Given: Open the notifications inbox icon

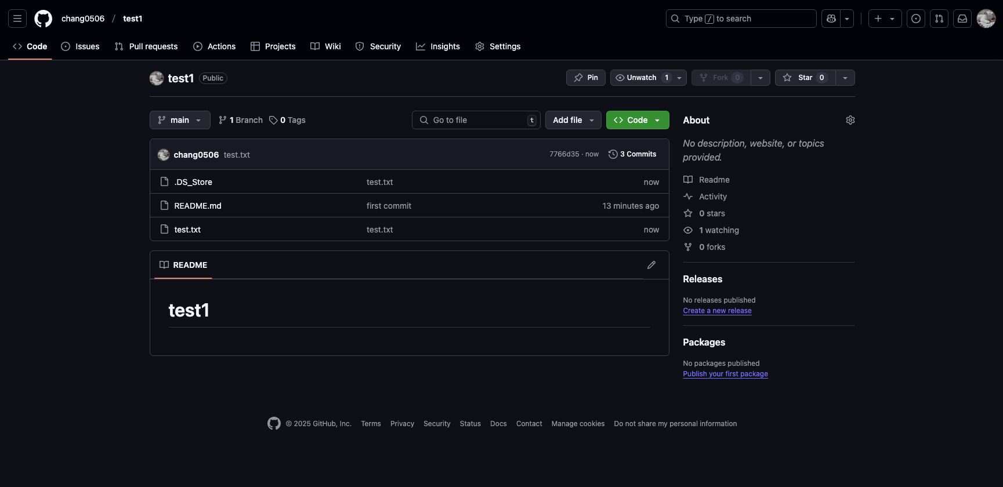Looking at the screenshot, I should [962, 19].
